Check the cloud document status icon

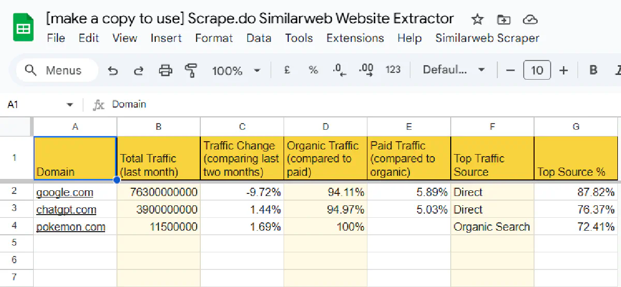click(530, 20)
